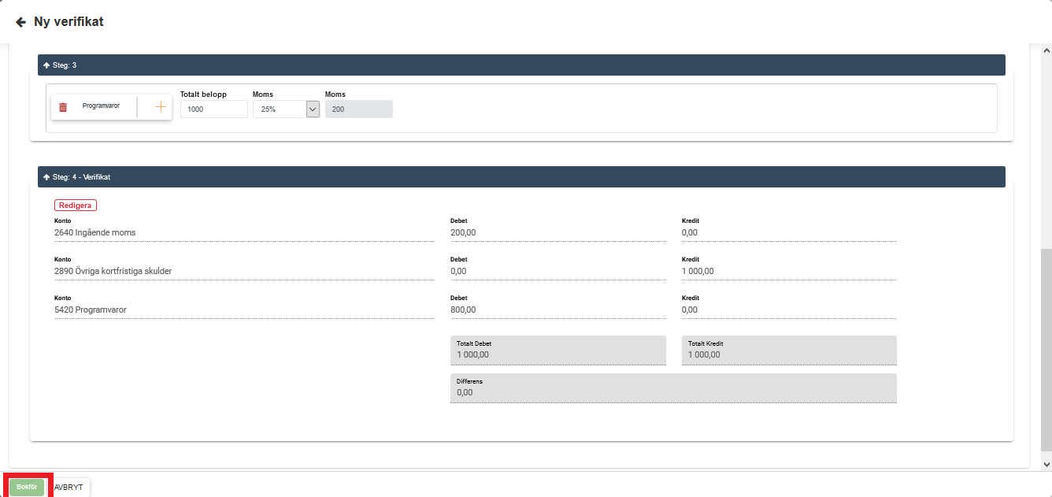The height and width of the screenshot is (497, 1052).
Task: Click the back arrow beside Ny verifikat
Action: point(20,22)
